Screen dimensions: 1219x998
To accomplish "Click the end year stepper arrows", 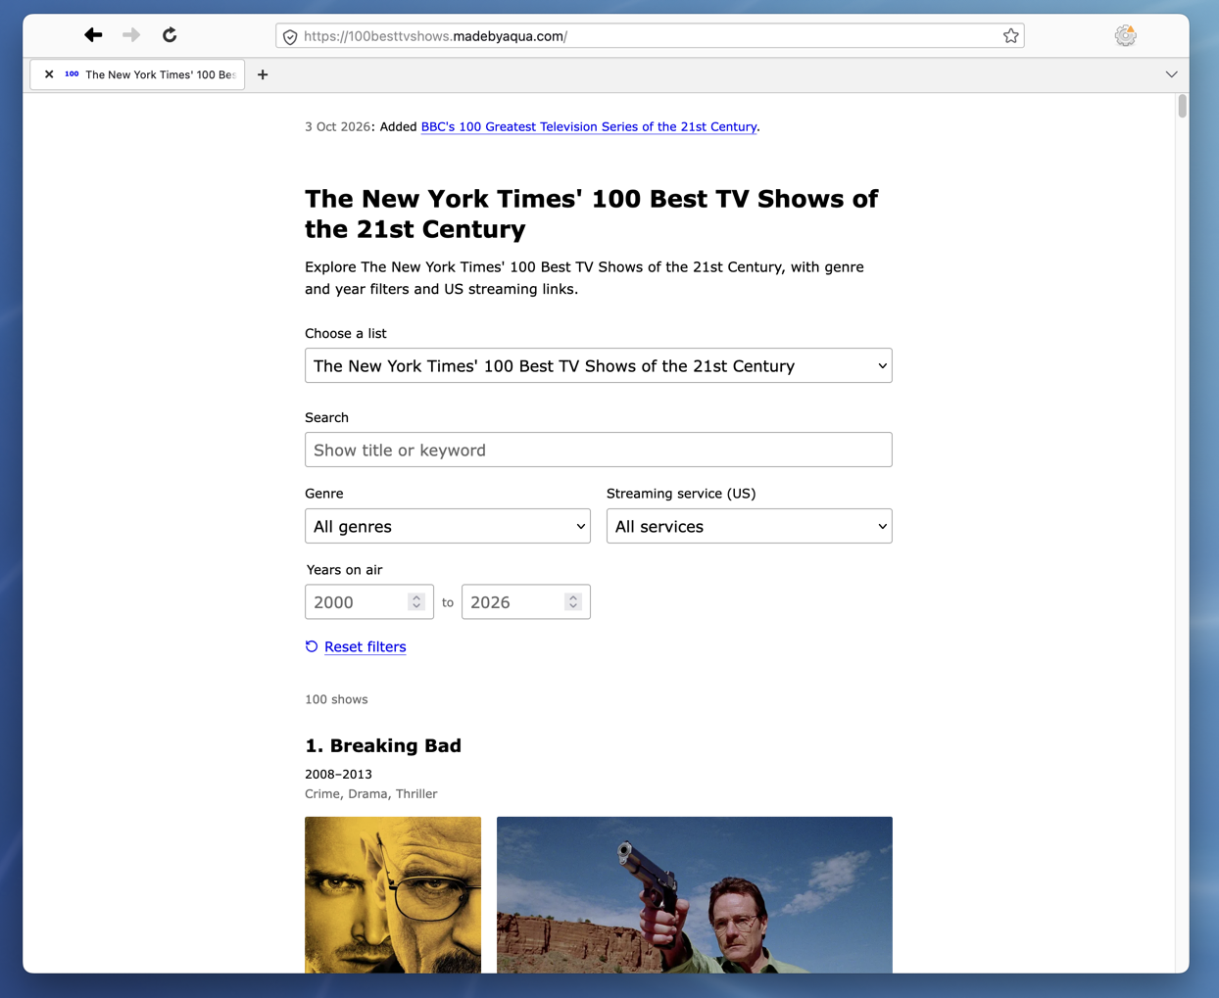I will point(573,602).
